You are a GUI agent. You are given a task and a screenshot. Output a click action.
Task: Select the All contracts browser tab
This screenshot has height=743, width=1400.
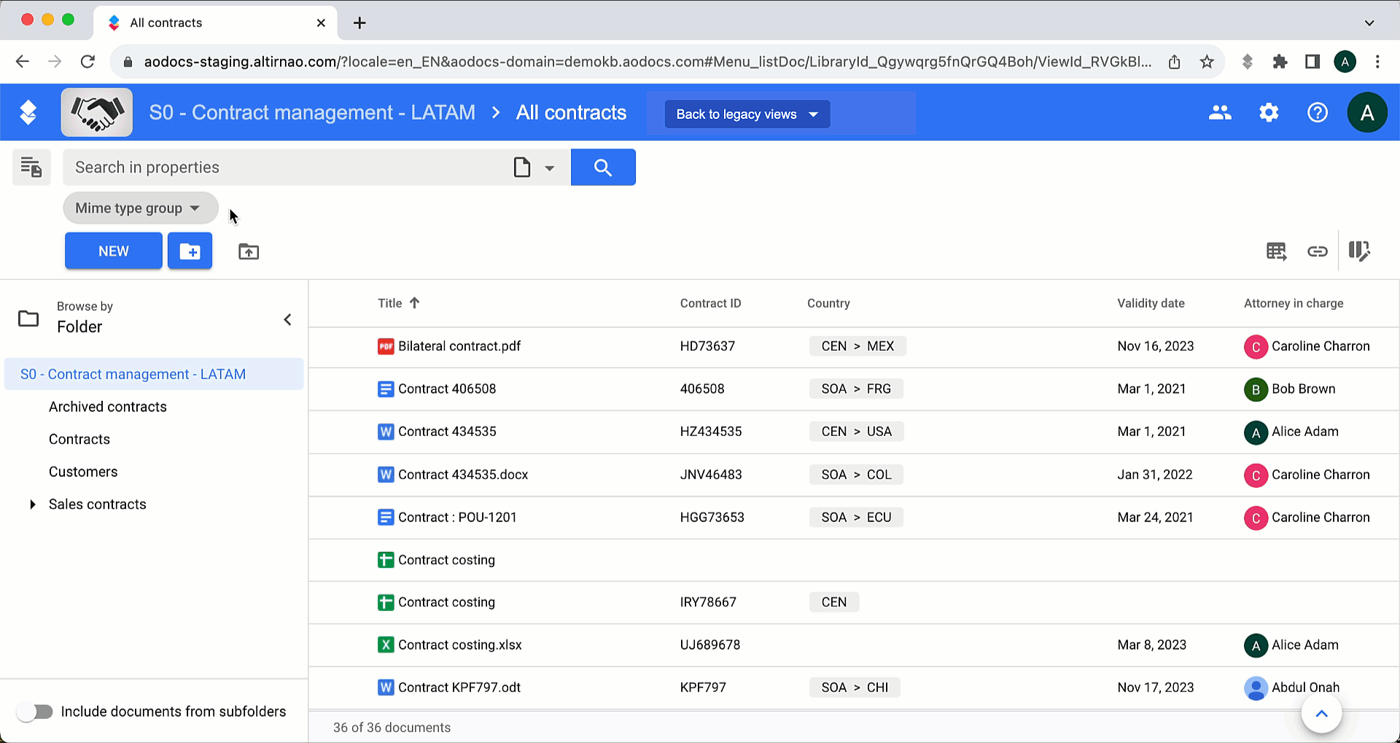point(215,23)
